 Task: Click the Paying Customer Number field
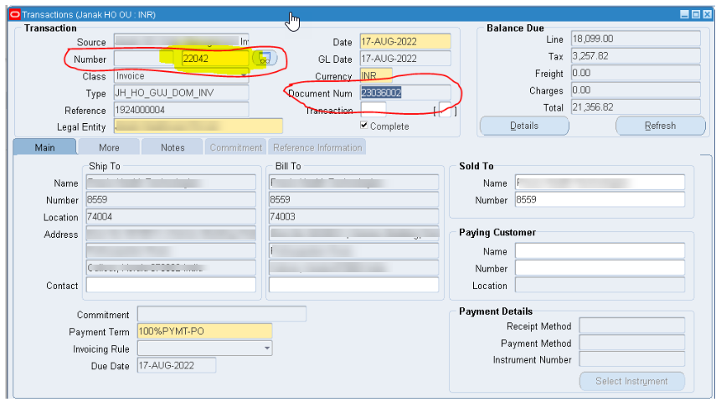point(600,268)
